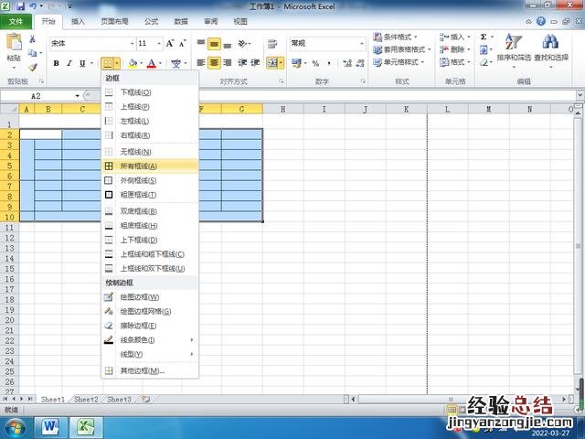Switch to the Sheet2 worksheet tab
The width and height of the screenshot is (585, 439).
(x=86, y=400)
